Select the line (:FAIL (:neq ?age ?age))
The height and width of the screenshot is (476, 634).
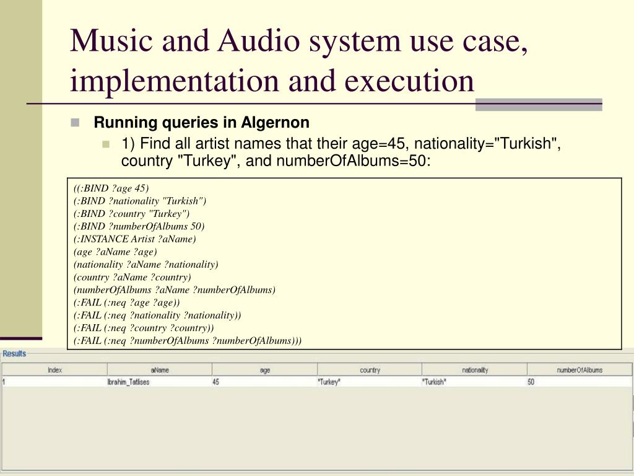point(126,302)
